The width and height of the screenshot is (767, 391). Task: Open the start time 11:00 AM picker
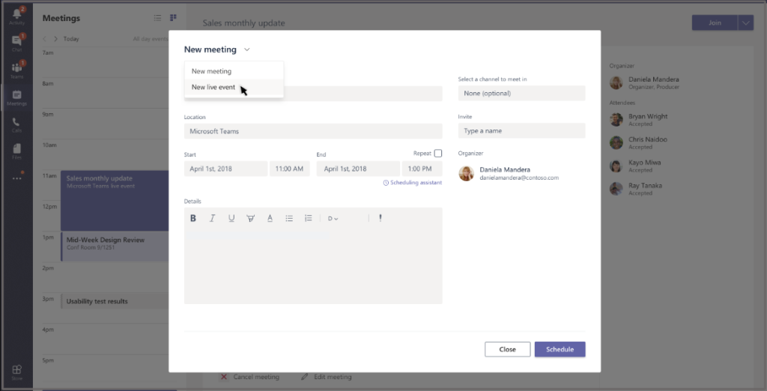(x=288, y=169)
